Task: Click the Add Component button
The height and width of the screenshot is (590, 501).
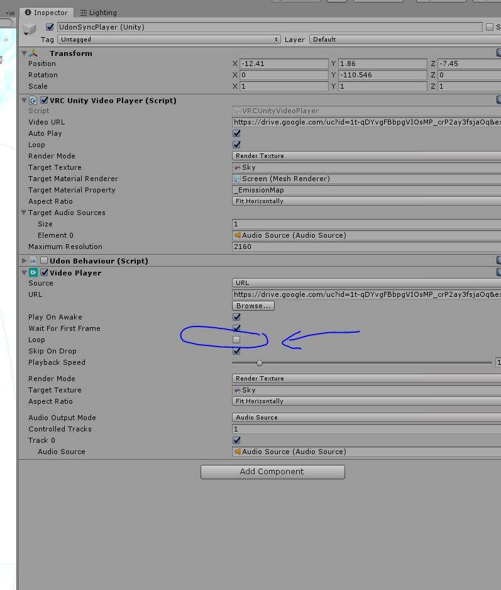Action: point(272,472)
